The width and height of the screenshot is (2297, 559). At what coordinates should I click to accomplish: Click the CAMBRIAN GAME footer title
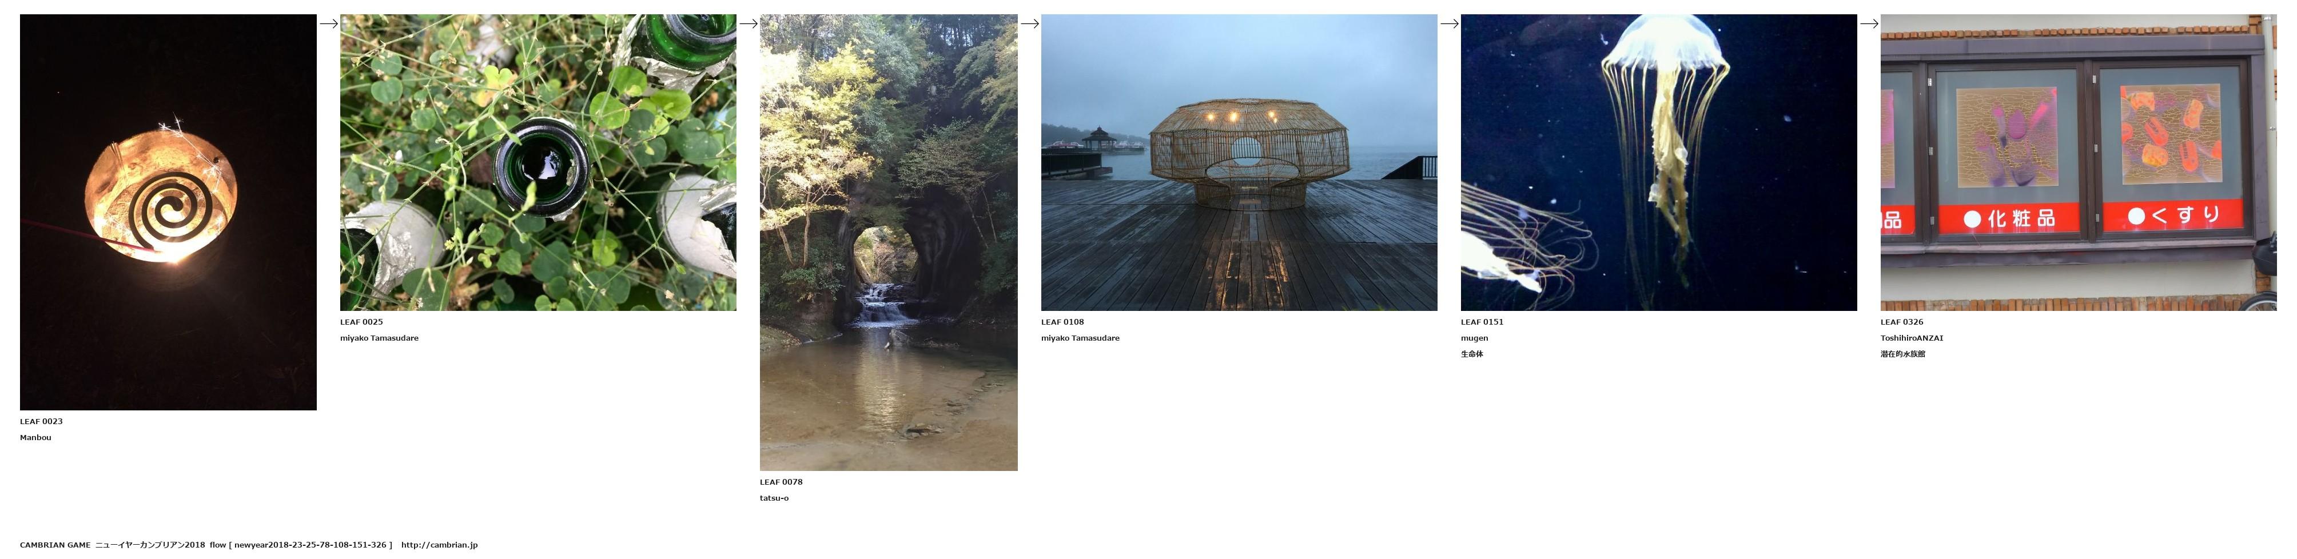[55, 545]
